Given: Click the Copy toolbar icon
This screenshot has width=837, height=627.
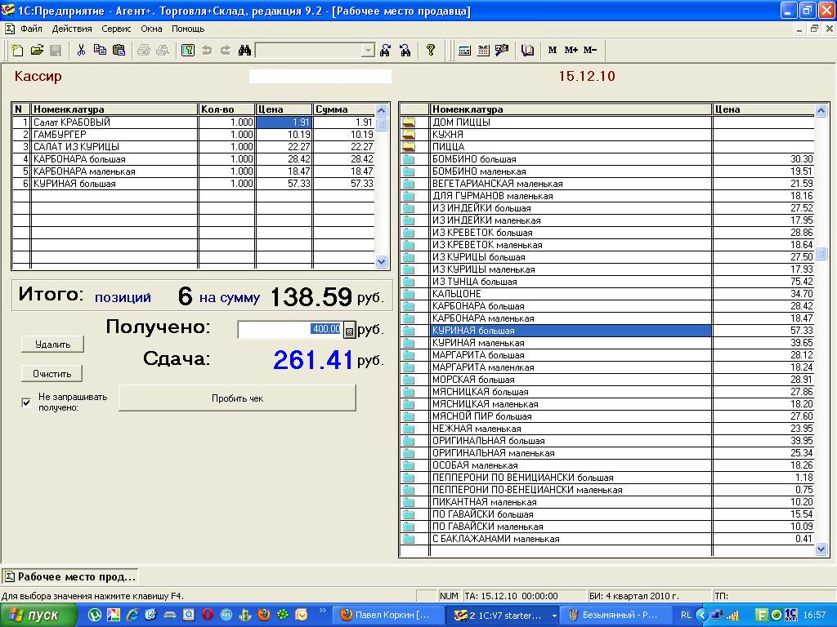Looking at the screenshot, I should (100, 50).
